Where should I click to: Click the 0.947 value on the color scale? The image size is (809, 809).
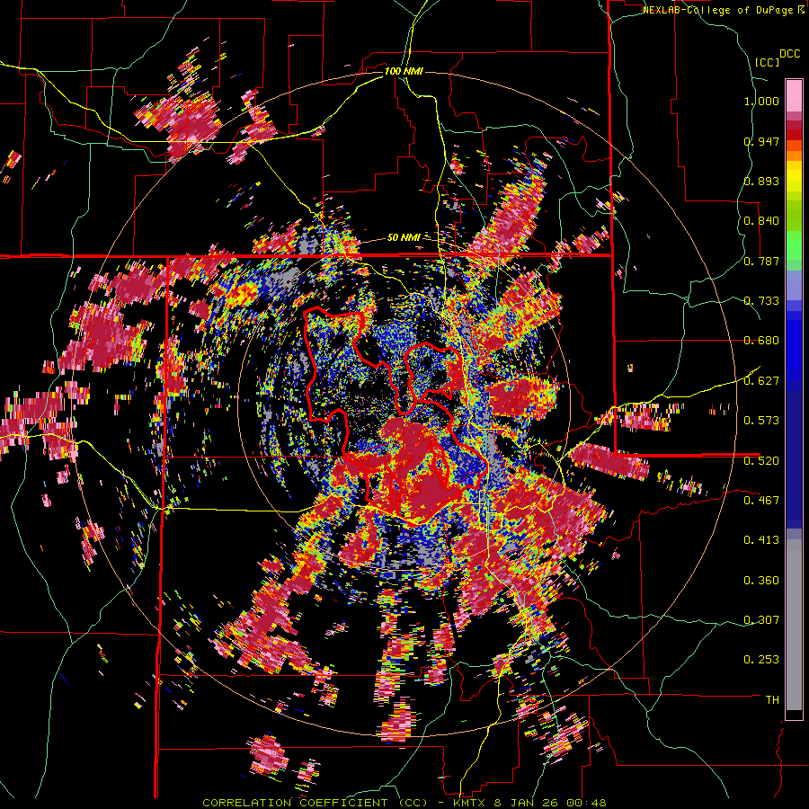(x=761, y=141)
